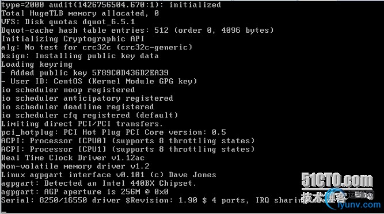
Task: Click 'io scheduler noop registered' line
Action: (68, 90)
